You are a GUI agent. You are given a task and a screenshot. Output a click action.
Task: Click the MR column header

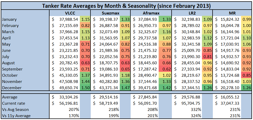(x=233, y=13)
